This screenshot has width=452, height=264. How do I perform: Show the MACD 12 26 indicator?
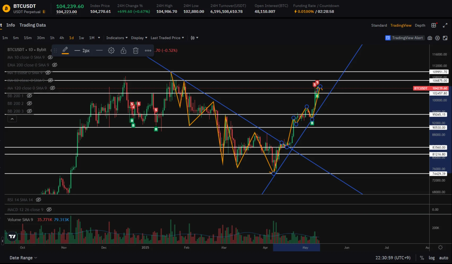(x=49, y=210)
